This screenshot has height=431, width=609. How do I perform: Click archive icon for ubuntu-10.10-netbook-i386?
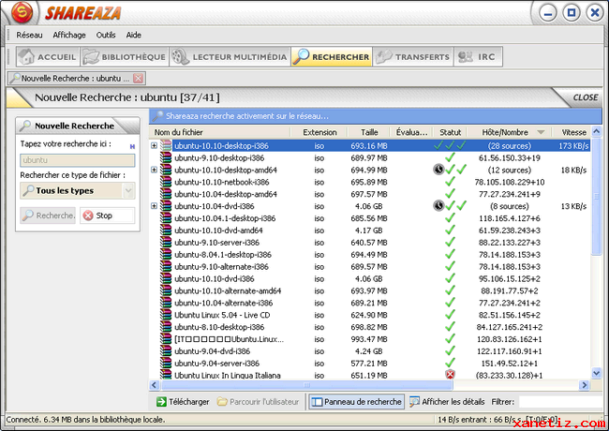166,182
